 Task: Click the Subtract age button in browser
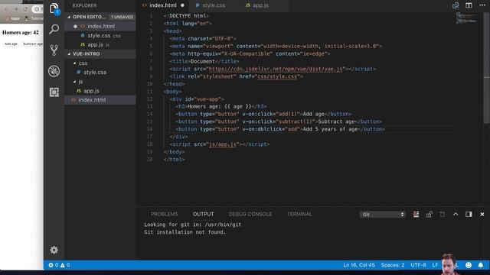click(x=32, y=44)
